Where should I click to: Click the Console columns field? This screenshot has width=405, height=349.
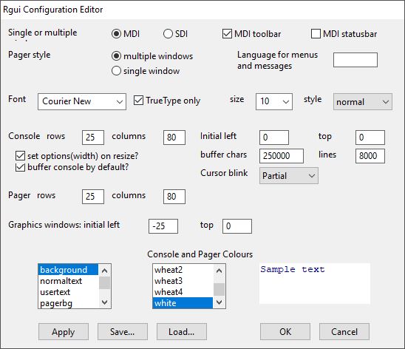(x=174, y=138)
